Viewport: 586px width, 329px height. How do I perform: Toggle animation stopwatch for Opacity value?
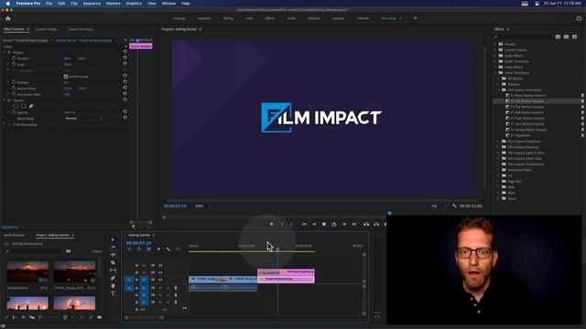click(x=14, y=112)
